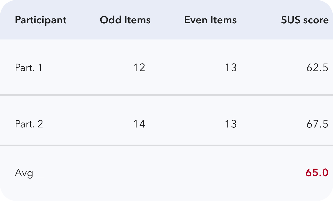This screenshot has width=333, height=201.
Task: Click empty space between Part. 2 and 14
Action: (88, 124)
